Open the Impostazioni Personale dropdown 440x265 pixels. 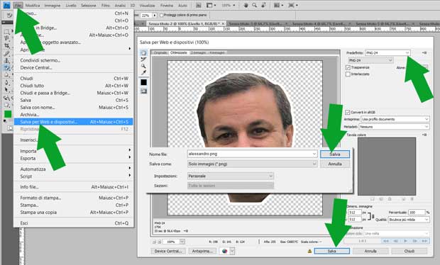tap(231, 176)
